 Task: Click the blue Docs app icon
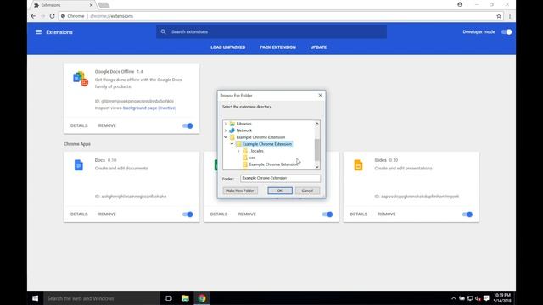79,165
